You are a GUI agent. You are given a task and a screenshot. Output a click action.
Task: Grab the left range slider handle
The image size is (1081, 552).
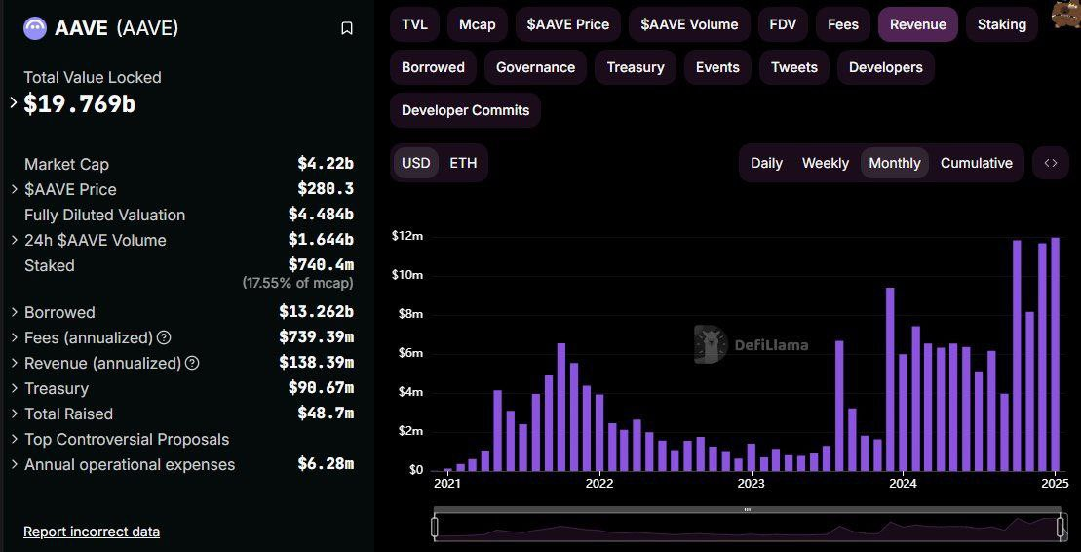pyautogui.click(x=435, y=527)
